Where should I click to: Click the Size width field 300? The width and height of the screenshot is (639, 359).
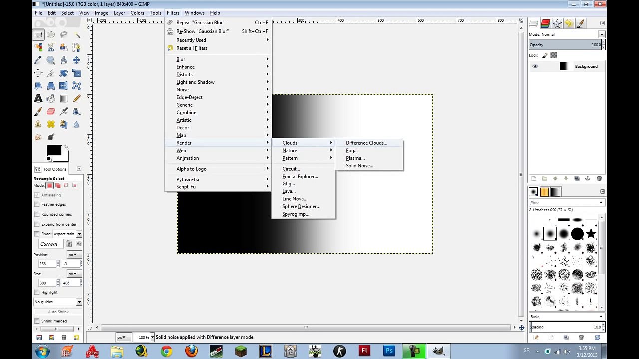pyautogui.click(x=47, y=283)
